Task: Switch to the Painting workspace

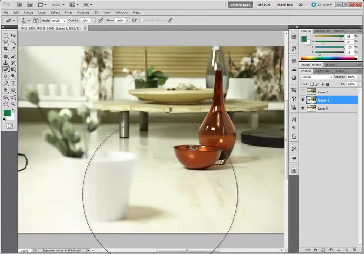Action: coord(285,5)
